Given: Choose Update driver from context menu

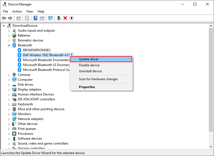Looking at the screenshot, I should point(101,59).
